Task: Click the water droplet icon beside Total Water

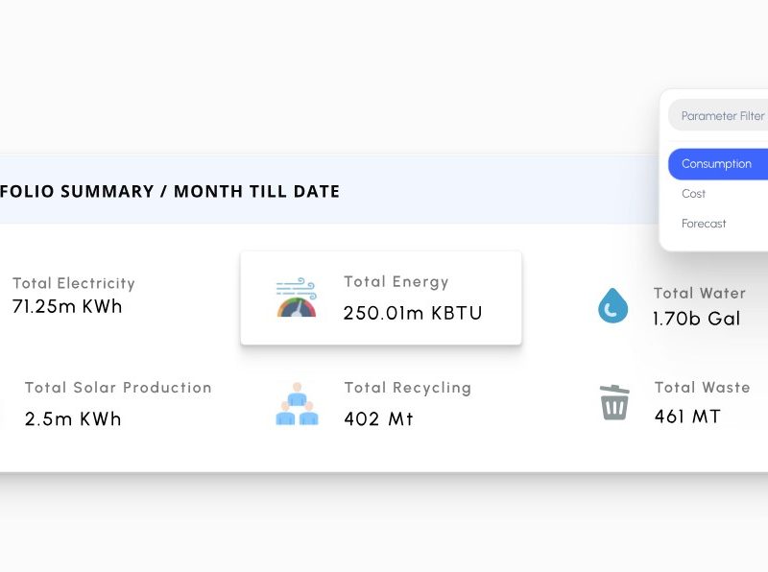Action: [x=612, y=306]
